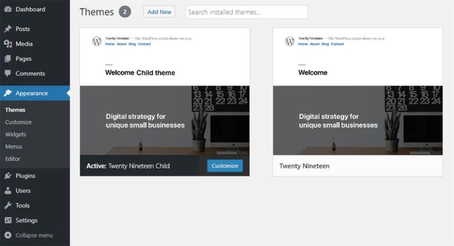
Task: Click the Comments speech bubble icon
Action: point(8,73)
